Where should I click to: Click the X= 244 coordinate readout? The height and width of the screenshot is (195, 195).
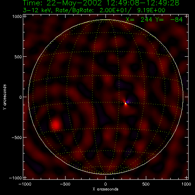coord(139,20)
